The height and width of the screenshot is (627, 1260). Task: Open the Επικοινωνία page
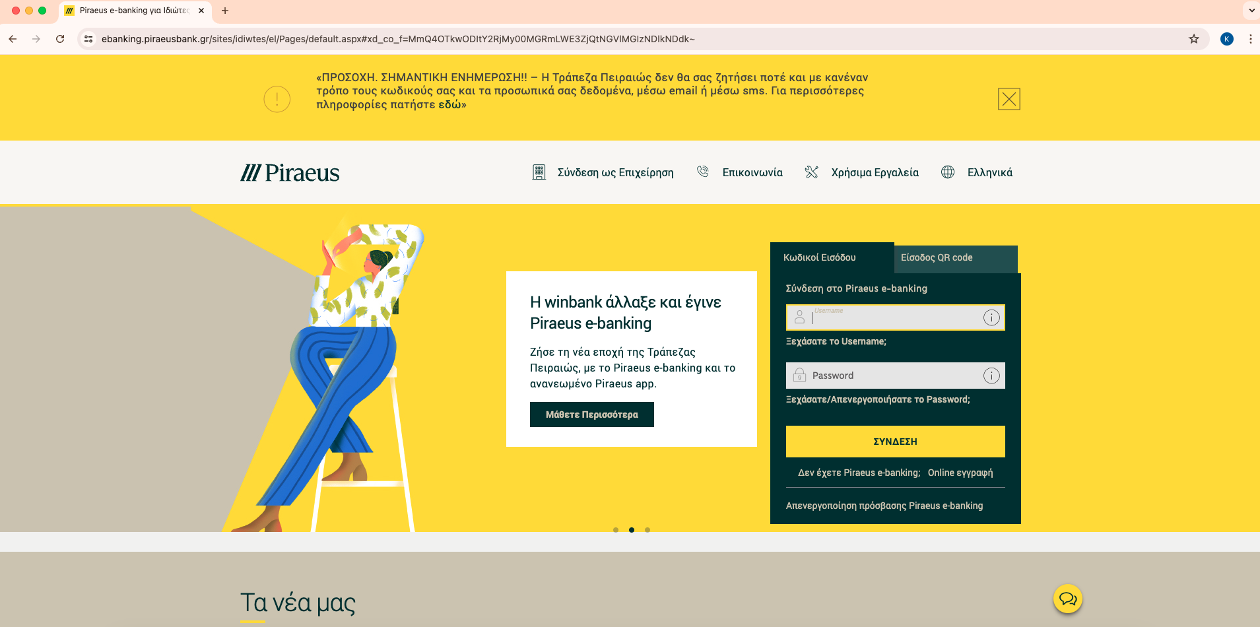tap(752, 172)
